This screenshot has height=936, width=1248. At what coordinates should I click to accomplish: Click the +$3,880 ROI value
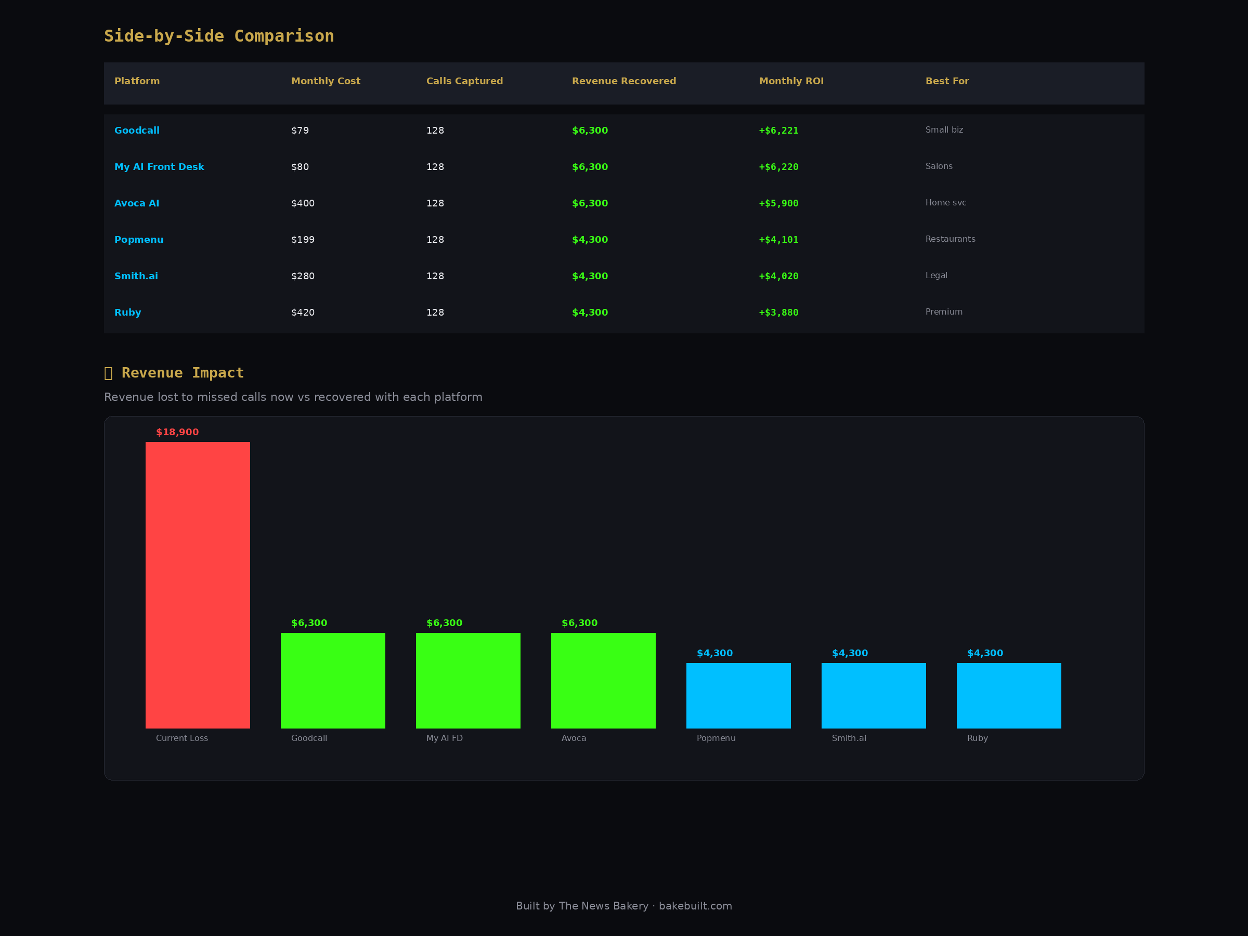point(778,313)
